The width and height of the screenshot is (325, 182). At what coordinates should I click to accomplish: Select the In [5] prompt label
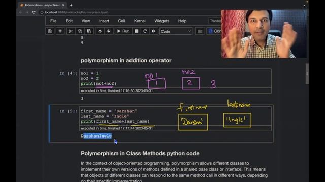(68, 111)
